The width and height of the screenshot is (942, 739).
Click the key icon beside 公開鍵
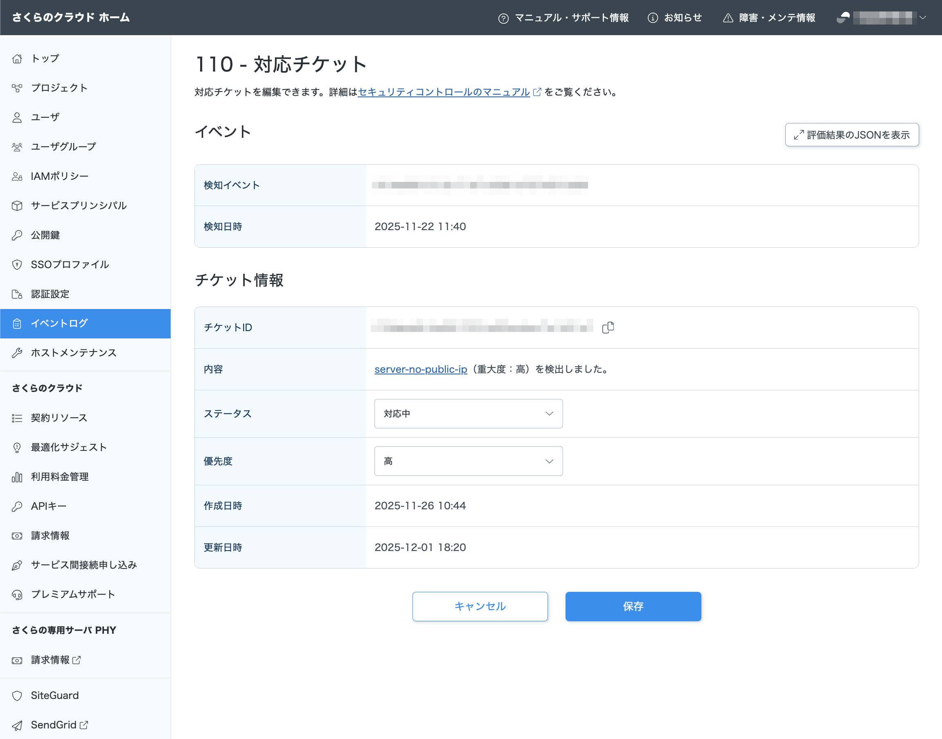pyautogui.click(x=17, y=235)
